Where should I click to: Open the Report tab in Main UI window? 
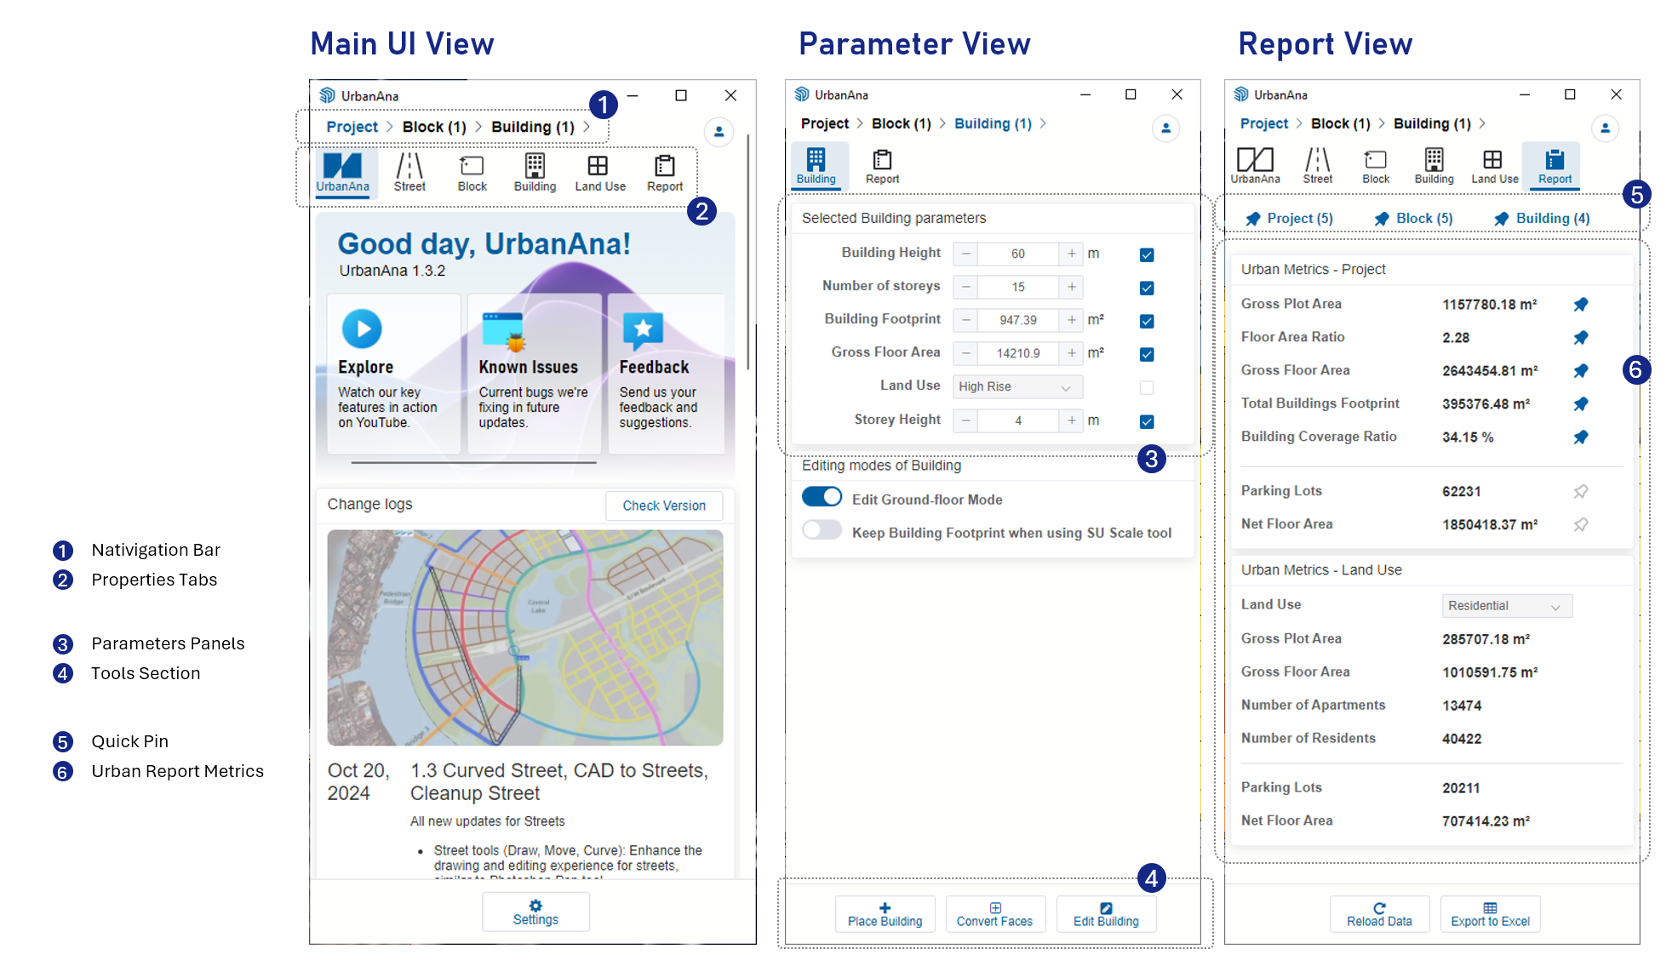(665, 173)
